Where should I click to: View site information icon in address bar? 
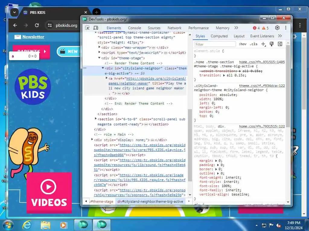click(x=50, y=25)
